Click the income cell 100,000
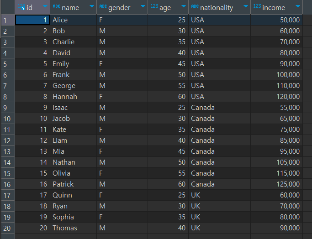Viewport: 312px width, 239px height. (x=276, y=75)
